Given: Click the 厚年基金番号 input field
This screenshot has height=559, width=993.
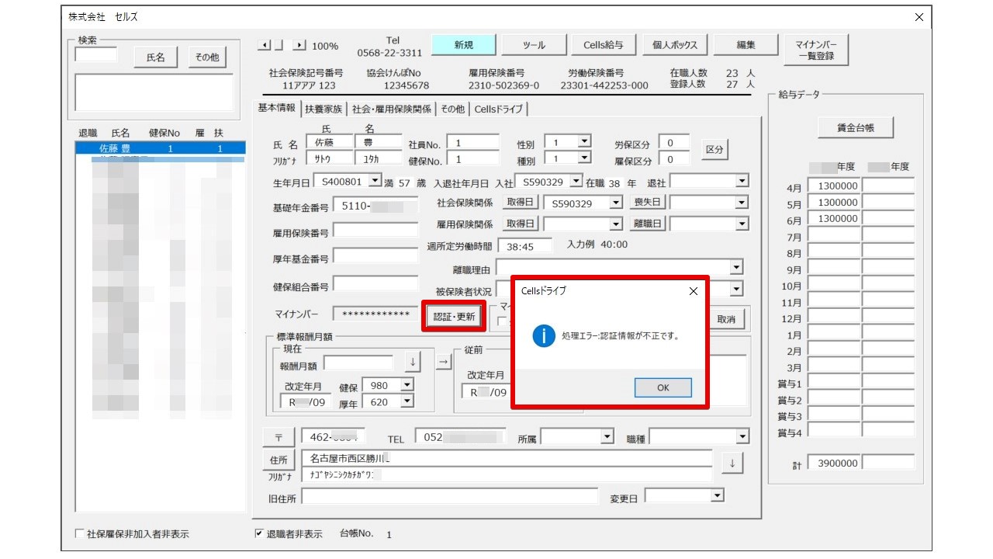Looking at the screenshot, I should 375,256.
